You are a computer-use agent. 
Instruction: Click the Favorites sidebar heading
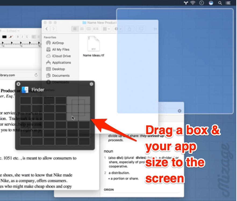click(50, 37)
